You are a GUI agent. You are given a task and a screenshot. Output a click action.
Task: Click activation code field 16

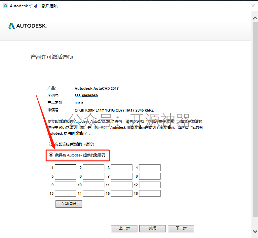150,193
